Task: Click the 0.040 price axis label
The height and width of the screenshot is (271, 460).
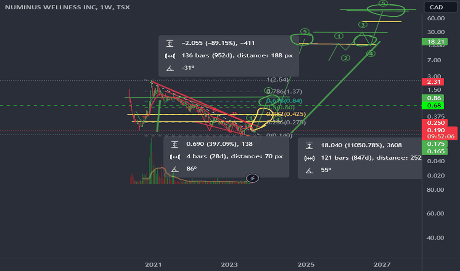Action: coord(436,161)
